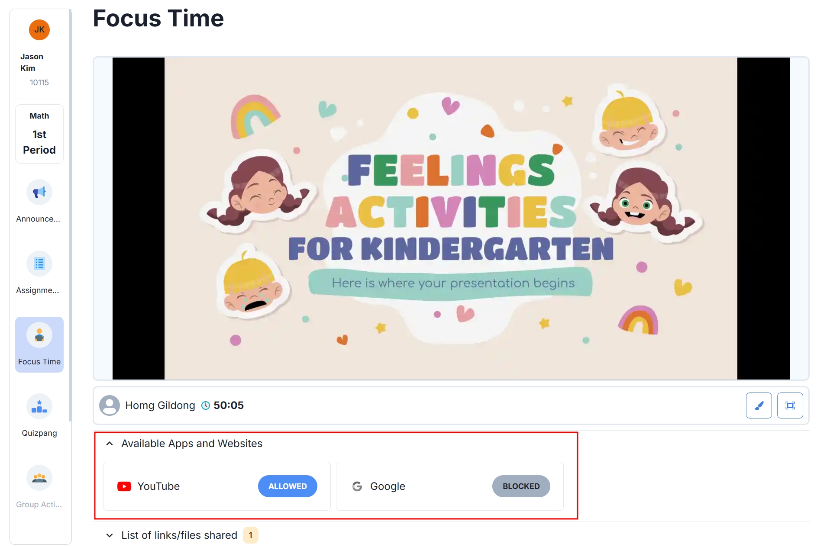Click the JK orange profile avatar
Screen dimensions: 830x547
(39, 30)
